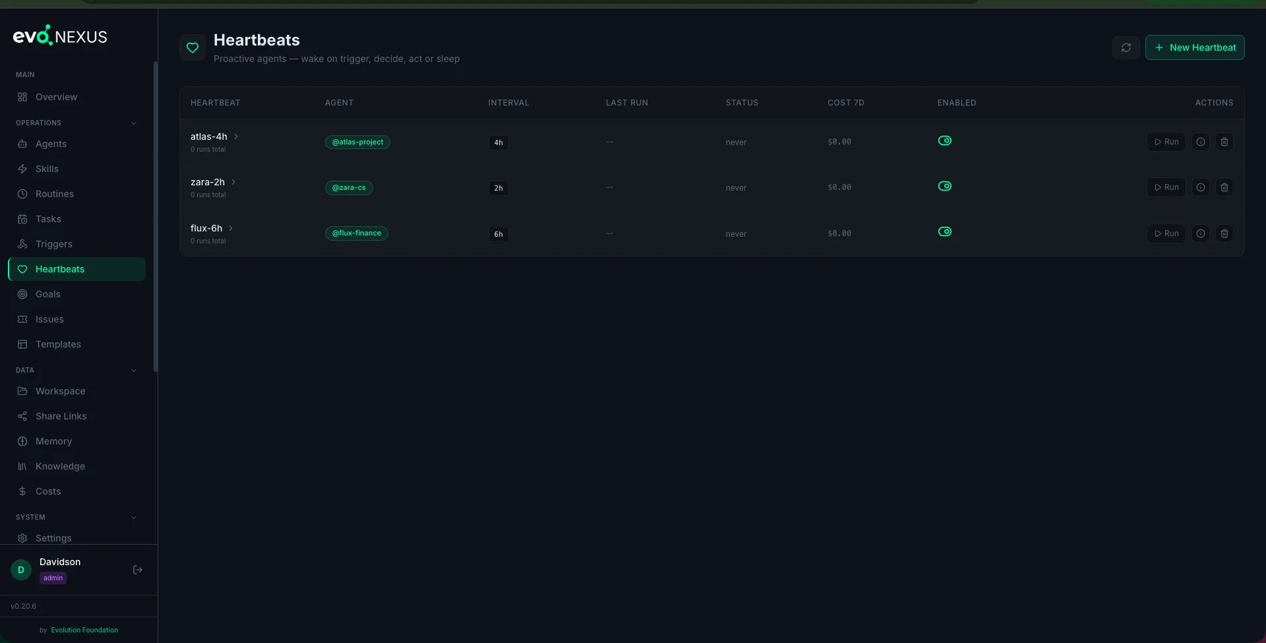Open the Tasks page
1266x643 pixels.
click(x=76, y=219)
